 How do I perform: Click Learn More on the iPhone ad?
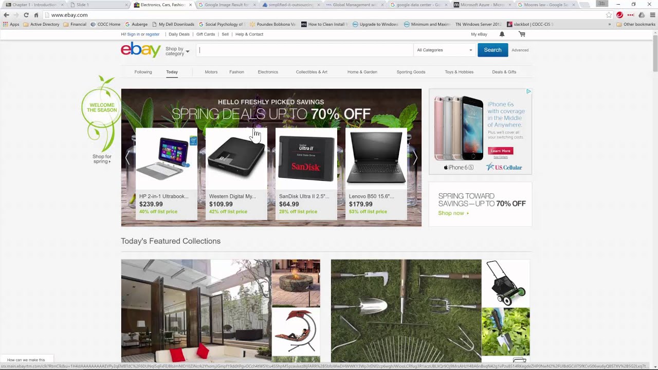(x=500, y=151)
